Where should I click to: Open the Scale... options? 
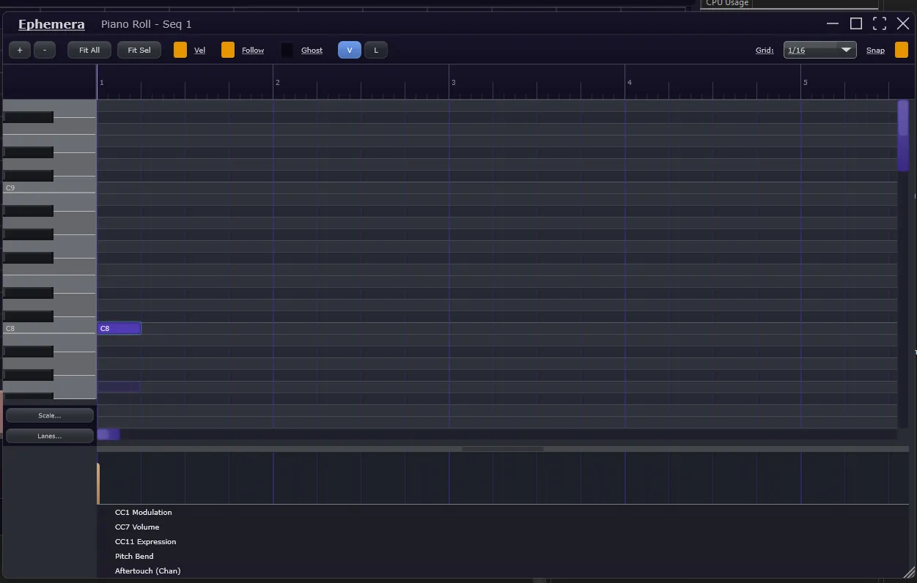[x=50, y=415]
